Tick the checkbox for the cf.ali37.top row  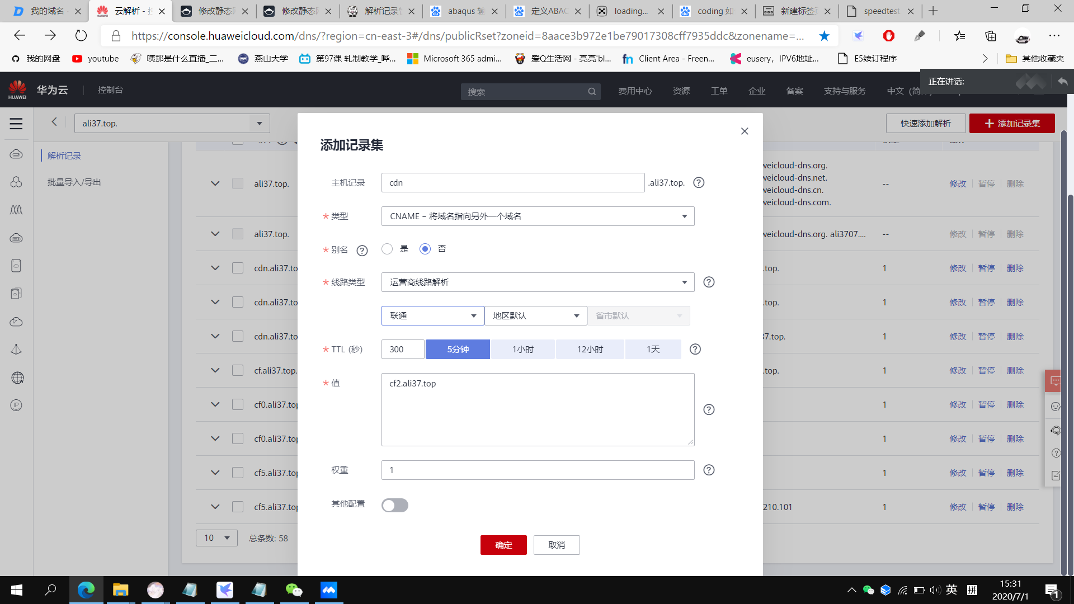[x=238, y=371]
